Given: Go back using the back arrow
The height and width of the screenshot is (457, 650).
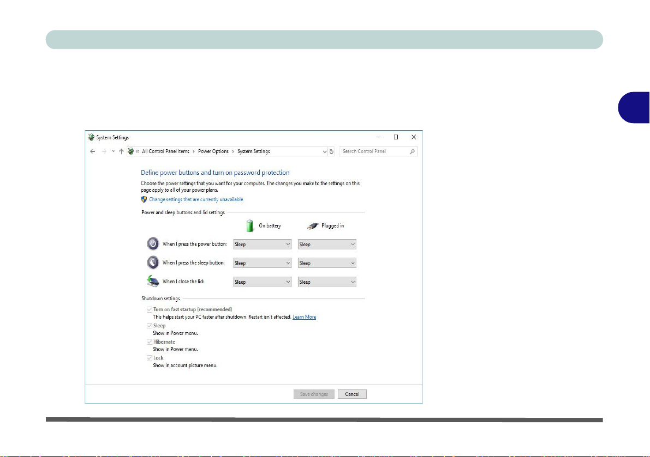Looking at the screenshot, I should 92,151.
